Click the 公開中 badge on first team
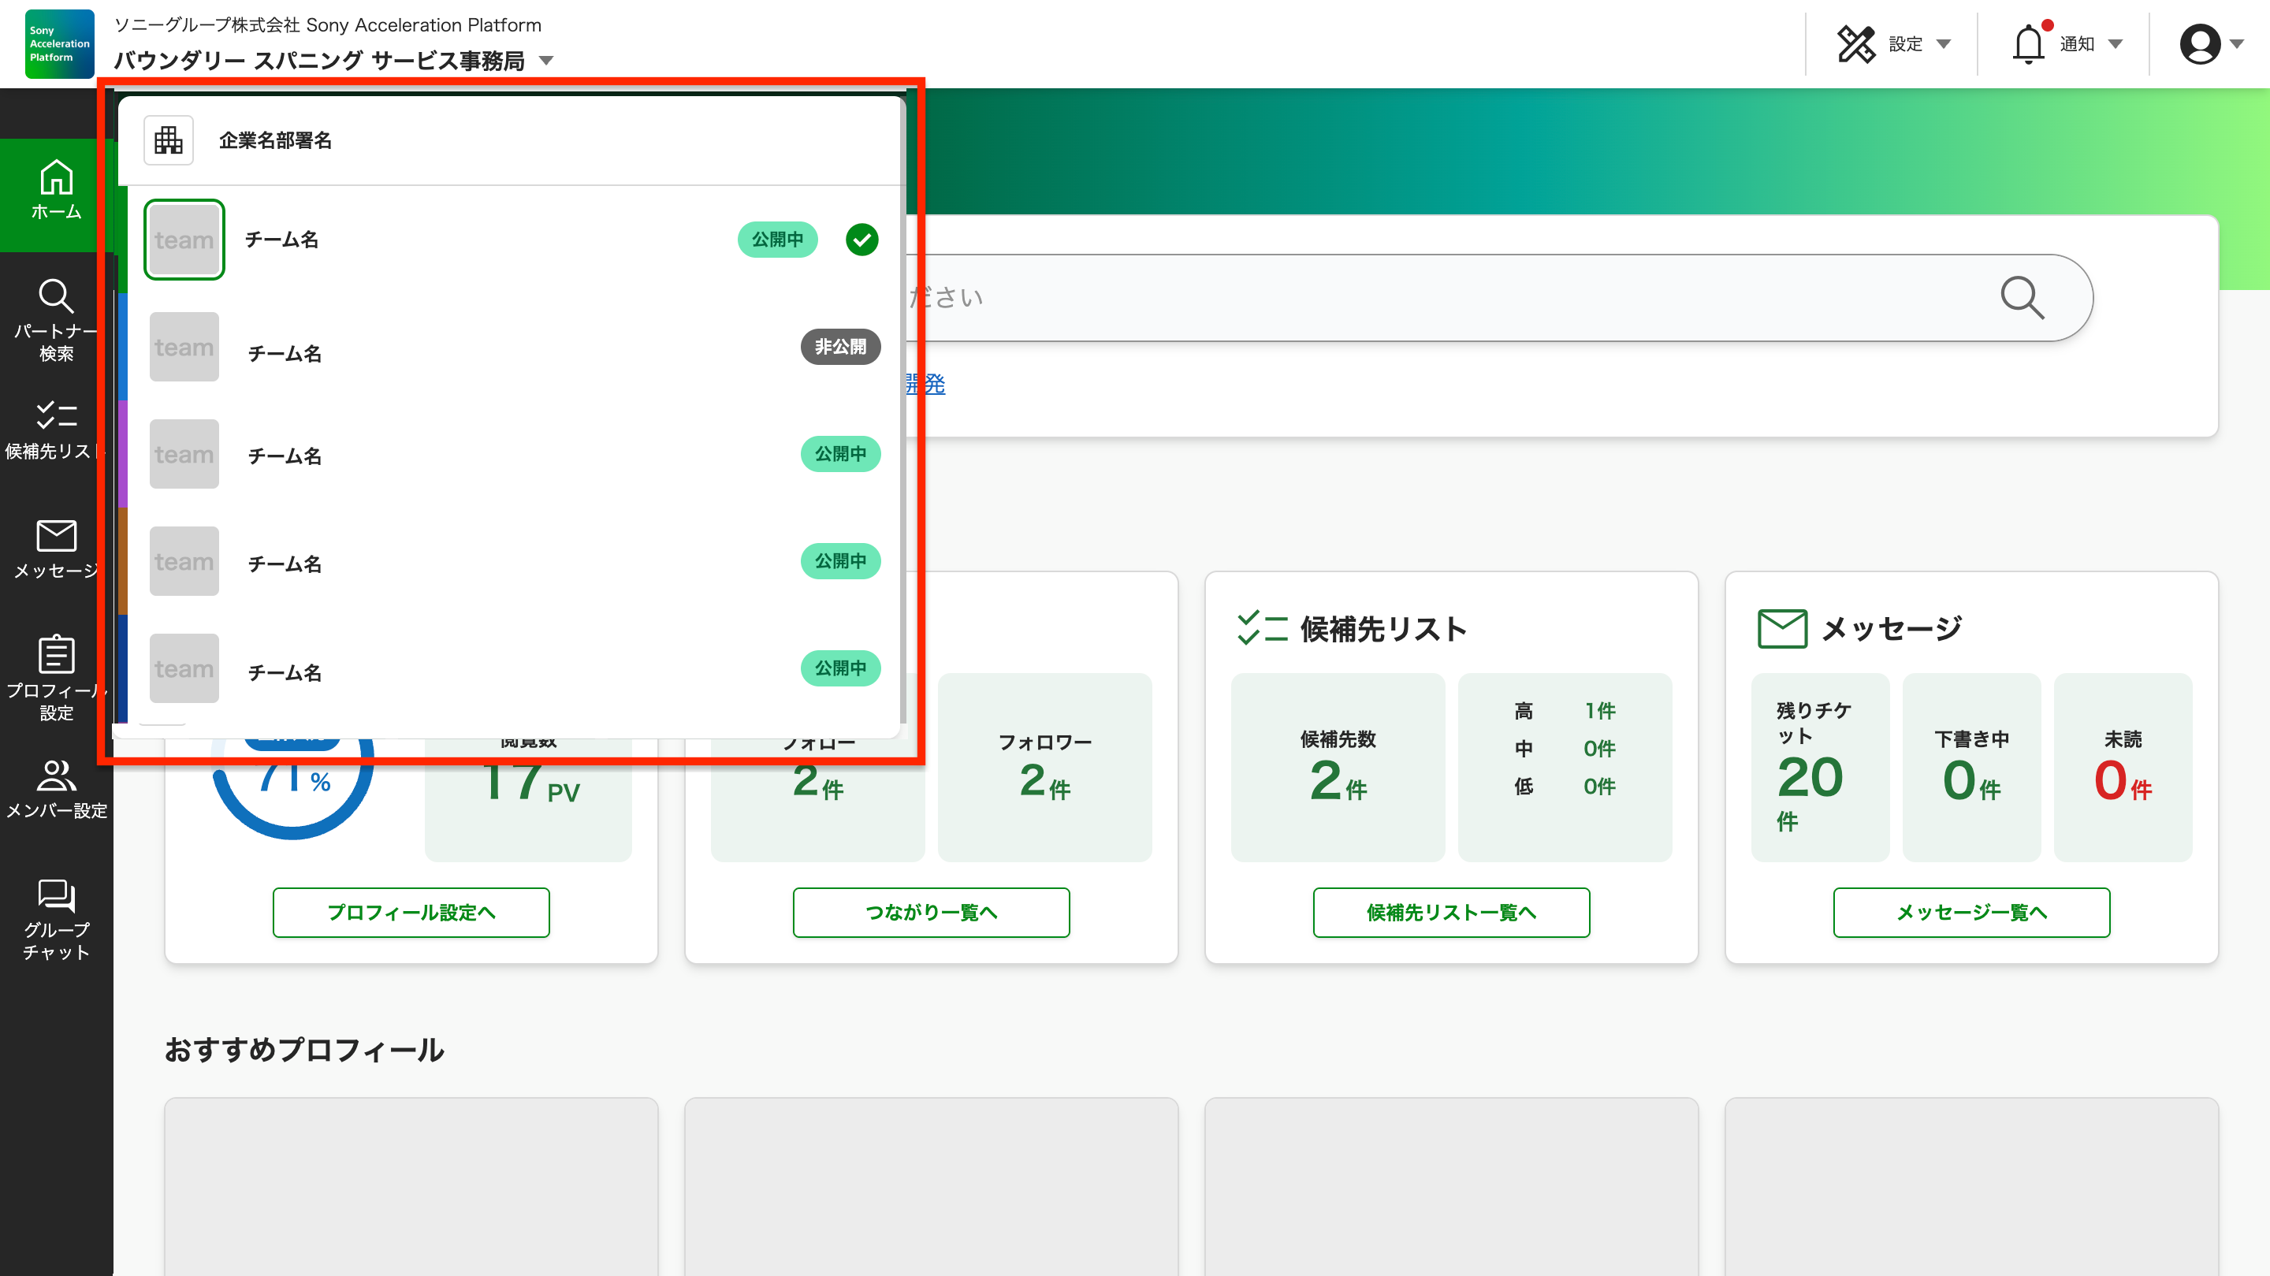Viewport: 2270px width, 1276px height. point(776,240)
